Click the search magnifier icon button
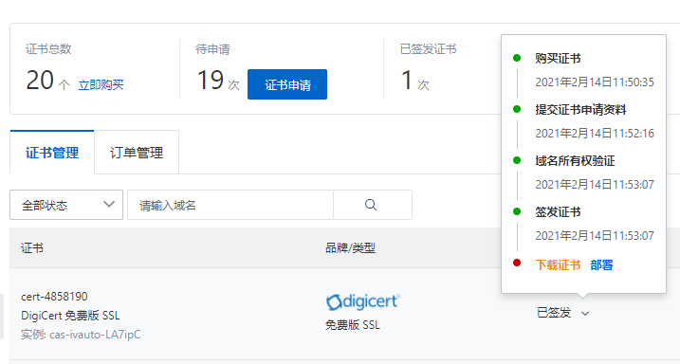The width and height of the screenshot is (680, 364). (373, 205)
